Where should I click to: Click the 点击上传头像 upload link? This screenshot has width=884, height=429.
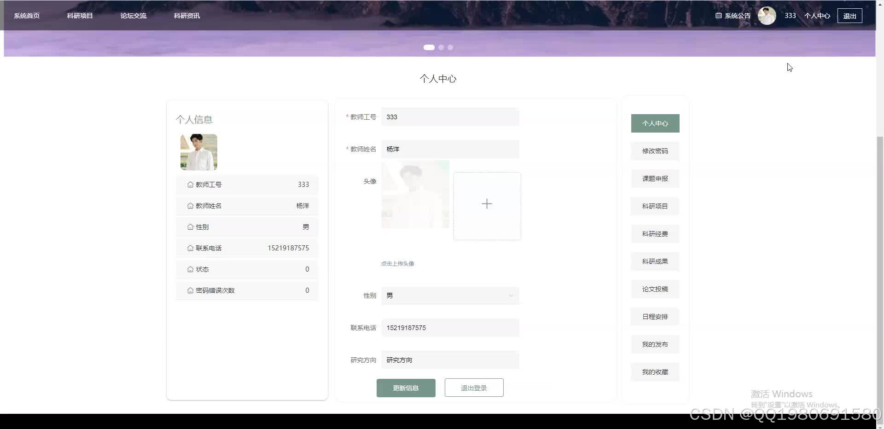click(397, 263)
